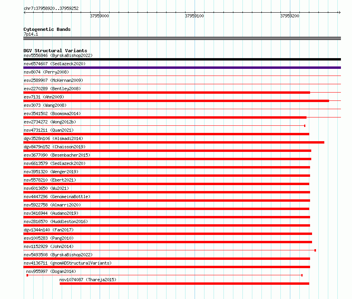This screenshot has width=352, height=299.
Task: Click the thin red nsv955997 variant line
Action: click(x=165, y=275)
